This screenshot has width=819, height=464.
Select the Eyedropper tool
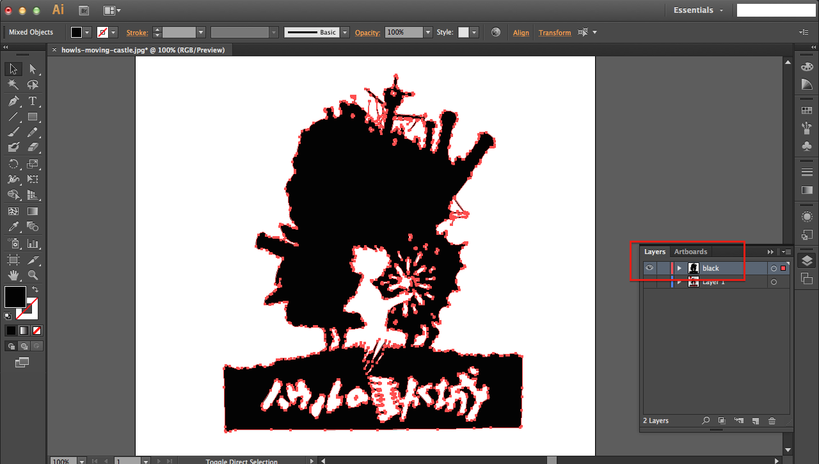[13, 227]
